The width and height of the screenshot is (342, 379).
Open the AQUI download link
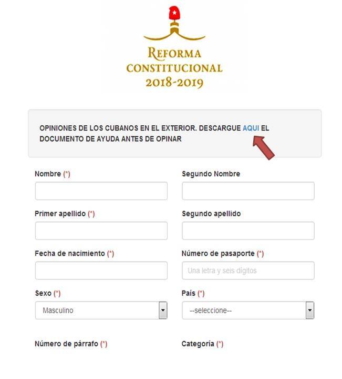pyautogui.click(x=251, y=128)
